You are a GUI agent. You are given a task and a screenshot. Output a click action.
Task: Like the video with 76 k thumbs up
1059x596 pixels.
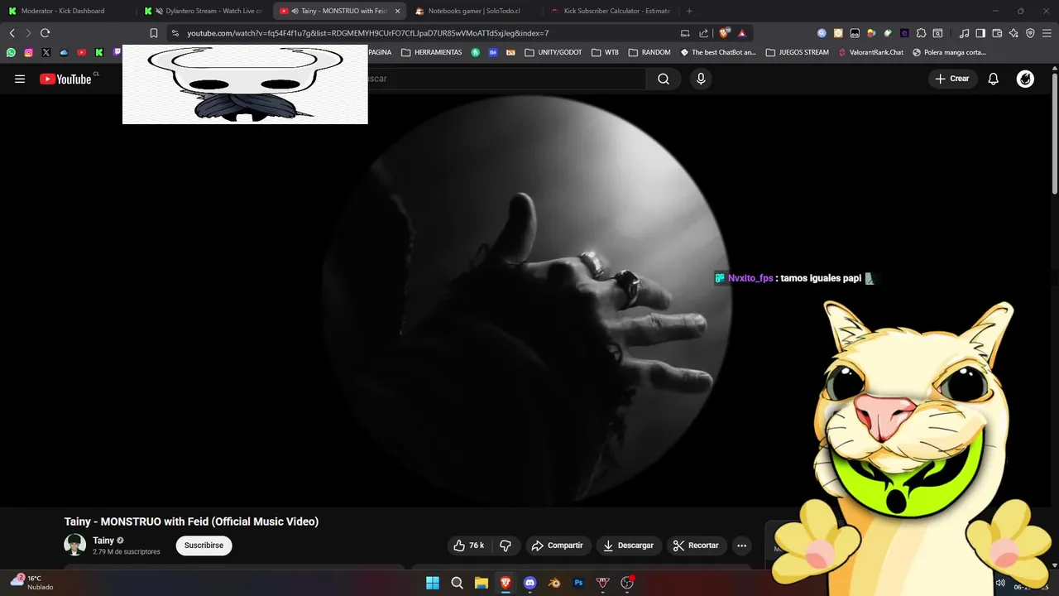pos(468,546)
